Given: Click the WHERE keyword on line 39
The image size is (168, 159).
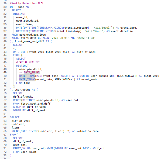Looking at the screenshot, I should point(15,38).
